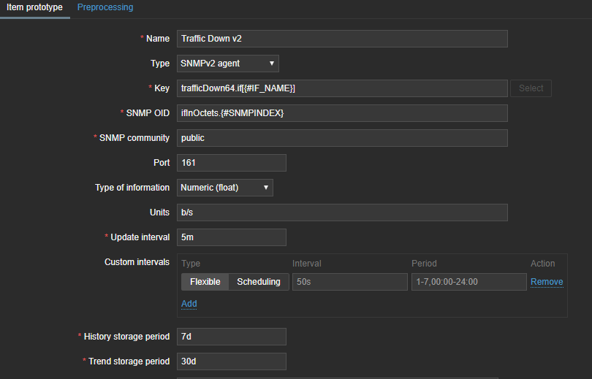Image resolution: width=592 pixels, height=379 pixels.
Task: Click the Trend storage period field
Action: point(232,361)
